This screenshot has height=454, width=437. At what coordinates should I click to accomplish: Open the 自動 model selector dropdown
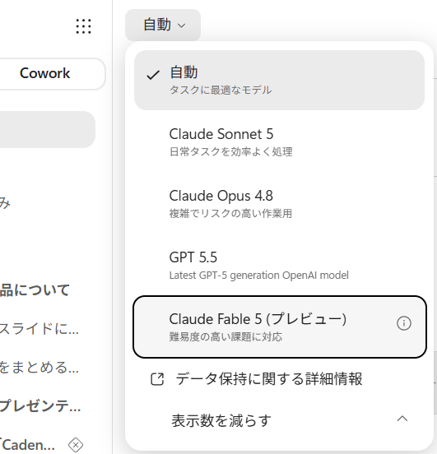163,25
